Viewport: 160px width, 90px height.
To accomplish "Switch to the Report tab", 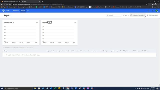I will (23, 10).
